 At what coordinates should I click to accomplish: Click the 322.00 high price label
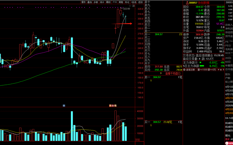coord(127,9)
